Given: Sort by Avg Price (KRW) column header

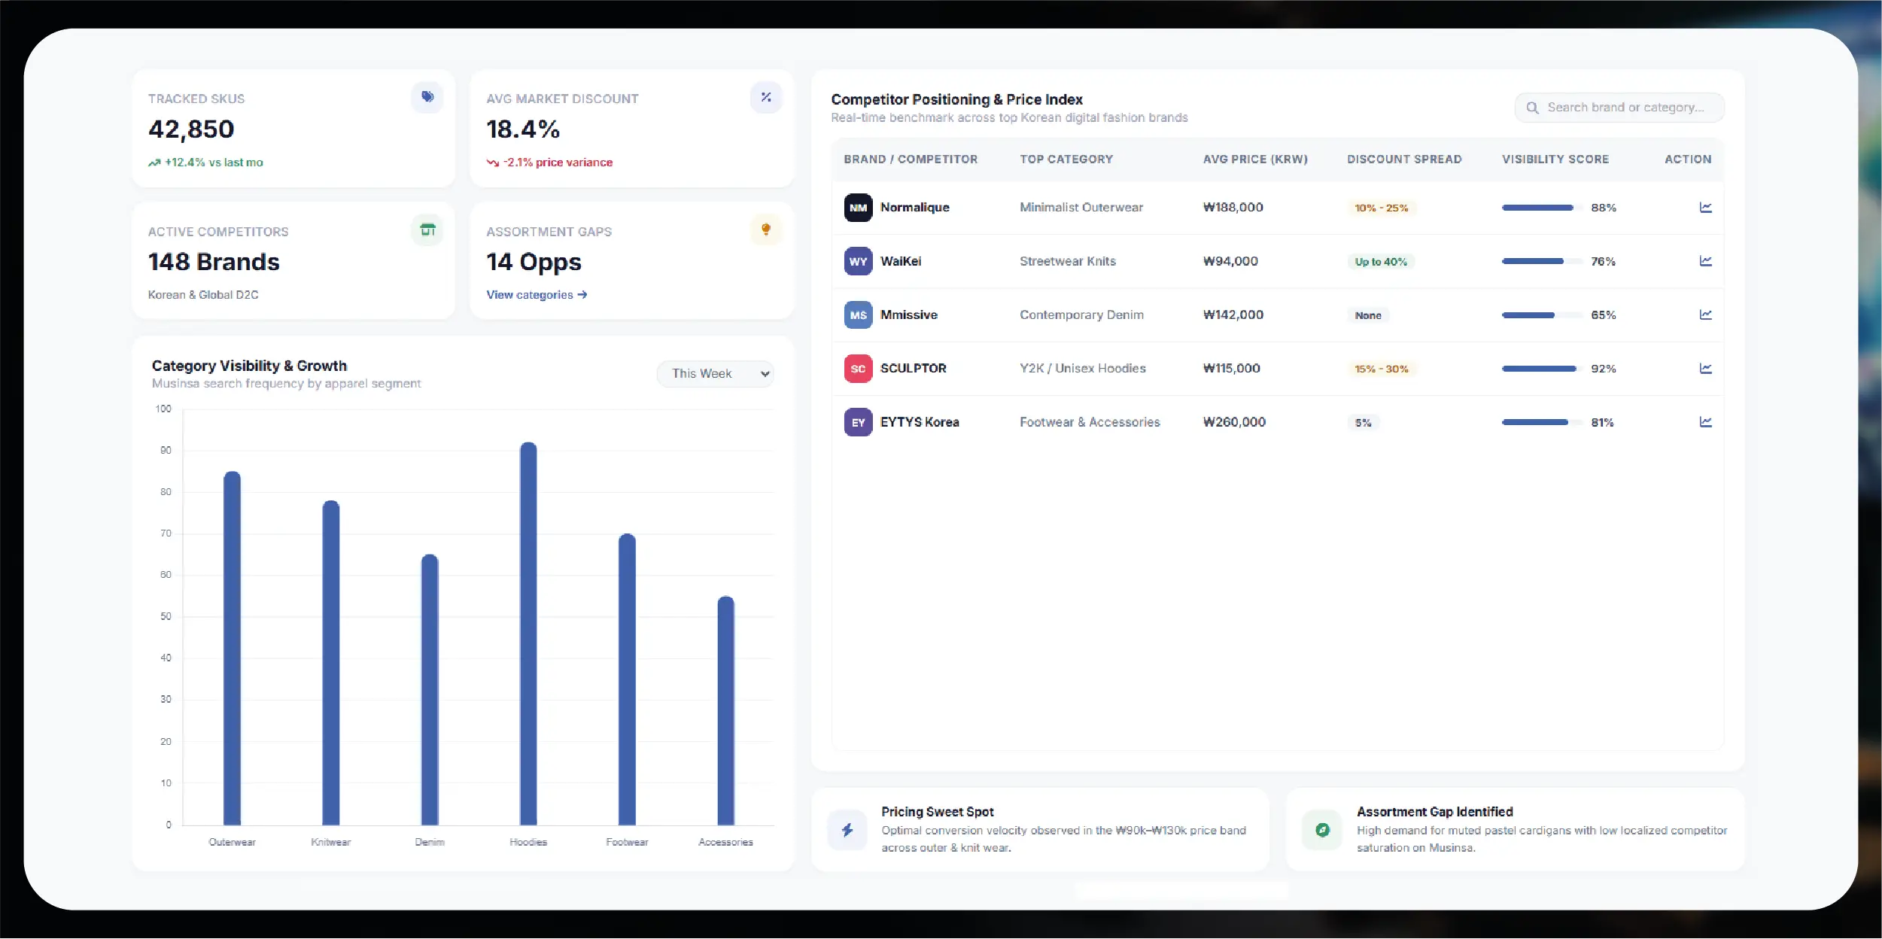Looking at the screenshot, I should (x=1255, y=160).
